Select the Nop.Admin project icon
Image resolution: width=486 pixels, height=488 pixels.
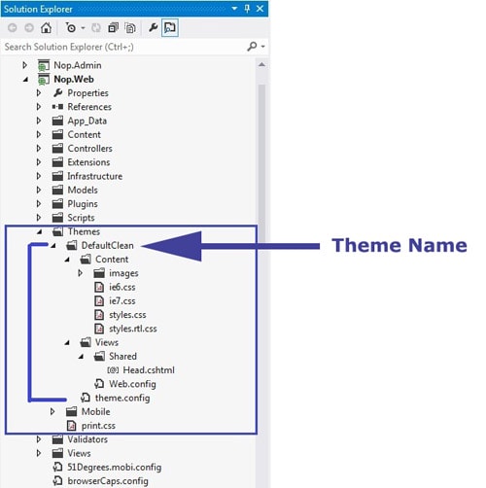click(x=44, y=65)
